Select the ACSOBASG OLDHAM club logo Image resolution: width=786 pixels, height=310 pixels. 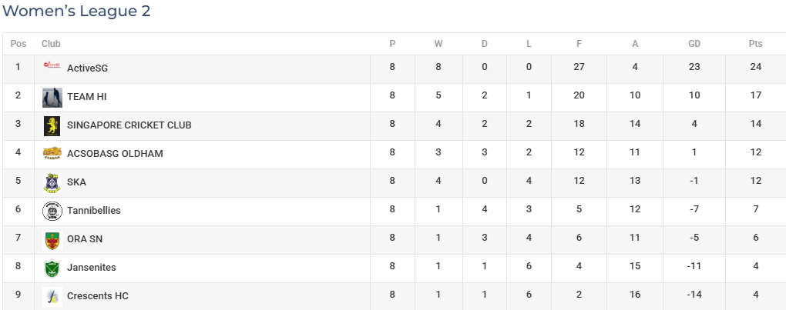coord(52,153)
